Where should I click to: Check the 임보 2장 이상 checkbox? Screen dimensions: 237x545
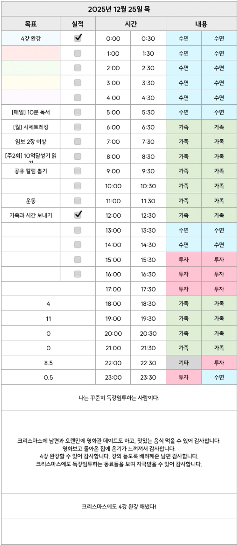(x=78, y=142)
